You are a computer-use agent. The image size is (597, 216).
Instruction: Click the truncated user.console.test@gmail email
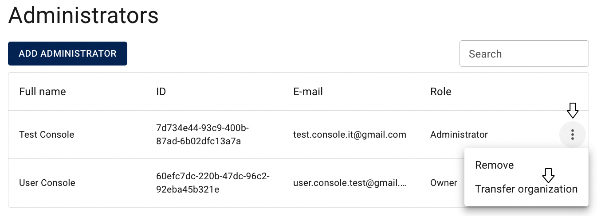(x=350, y=183)
